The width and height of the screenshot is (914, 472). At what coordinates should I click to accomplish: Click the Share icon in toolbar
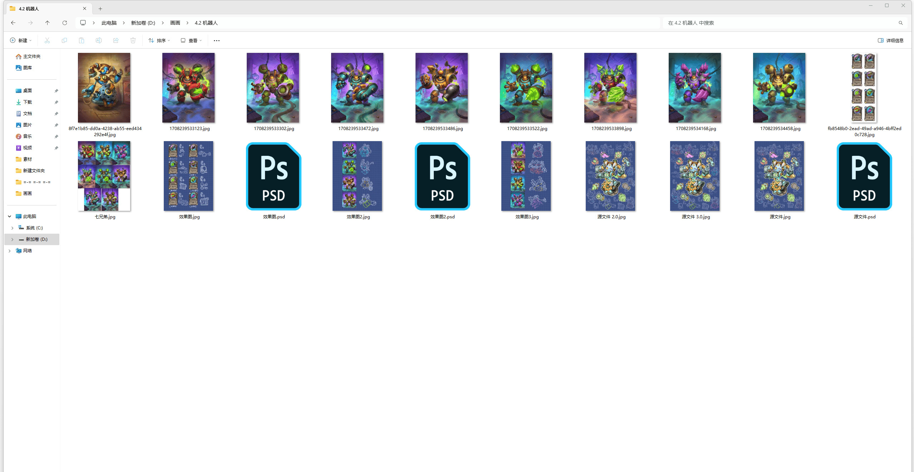[x=116, y=40]
